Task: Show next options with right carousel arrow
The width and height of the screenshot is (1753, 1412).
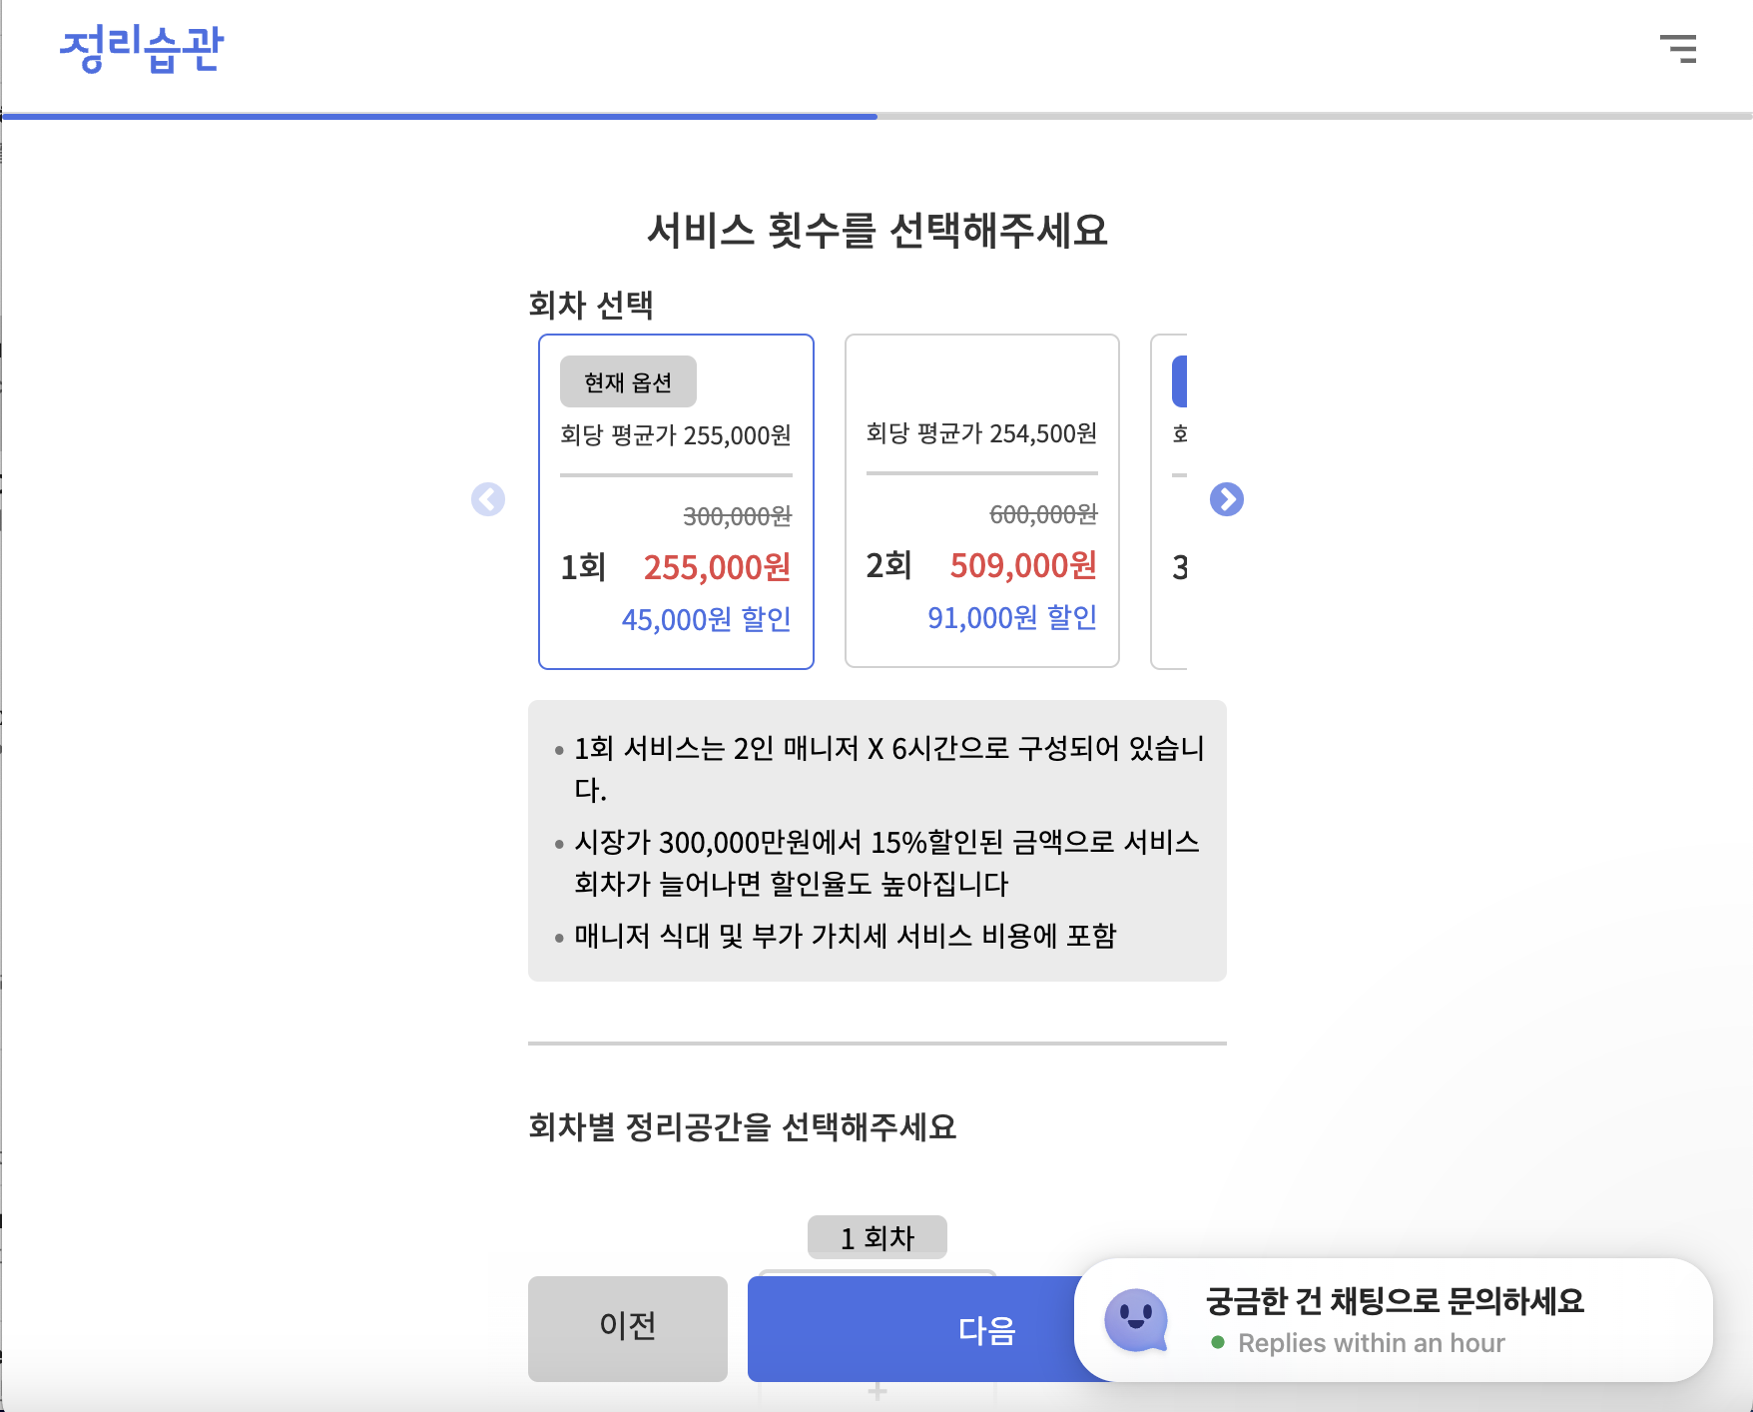Action: point(1227,499)
